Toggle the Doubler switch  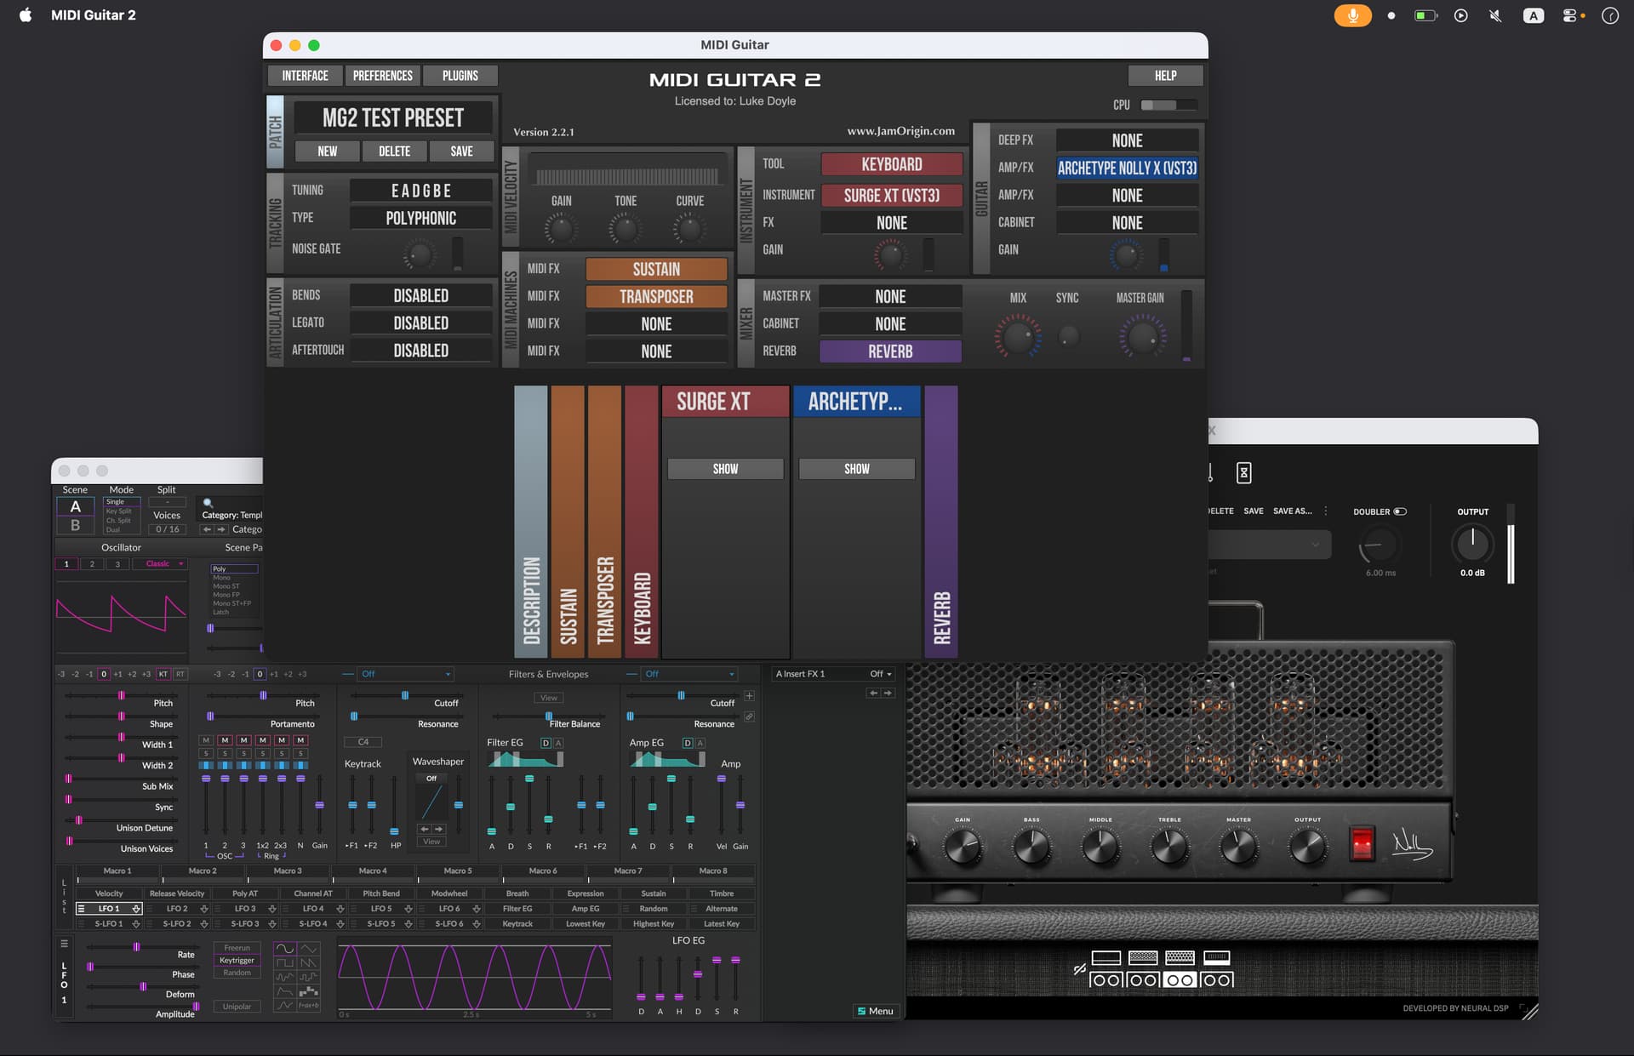coord(1400,511)
